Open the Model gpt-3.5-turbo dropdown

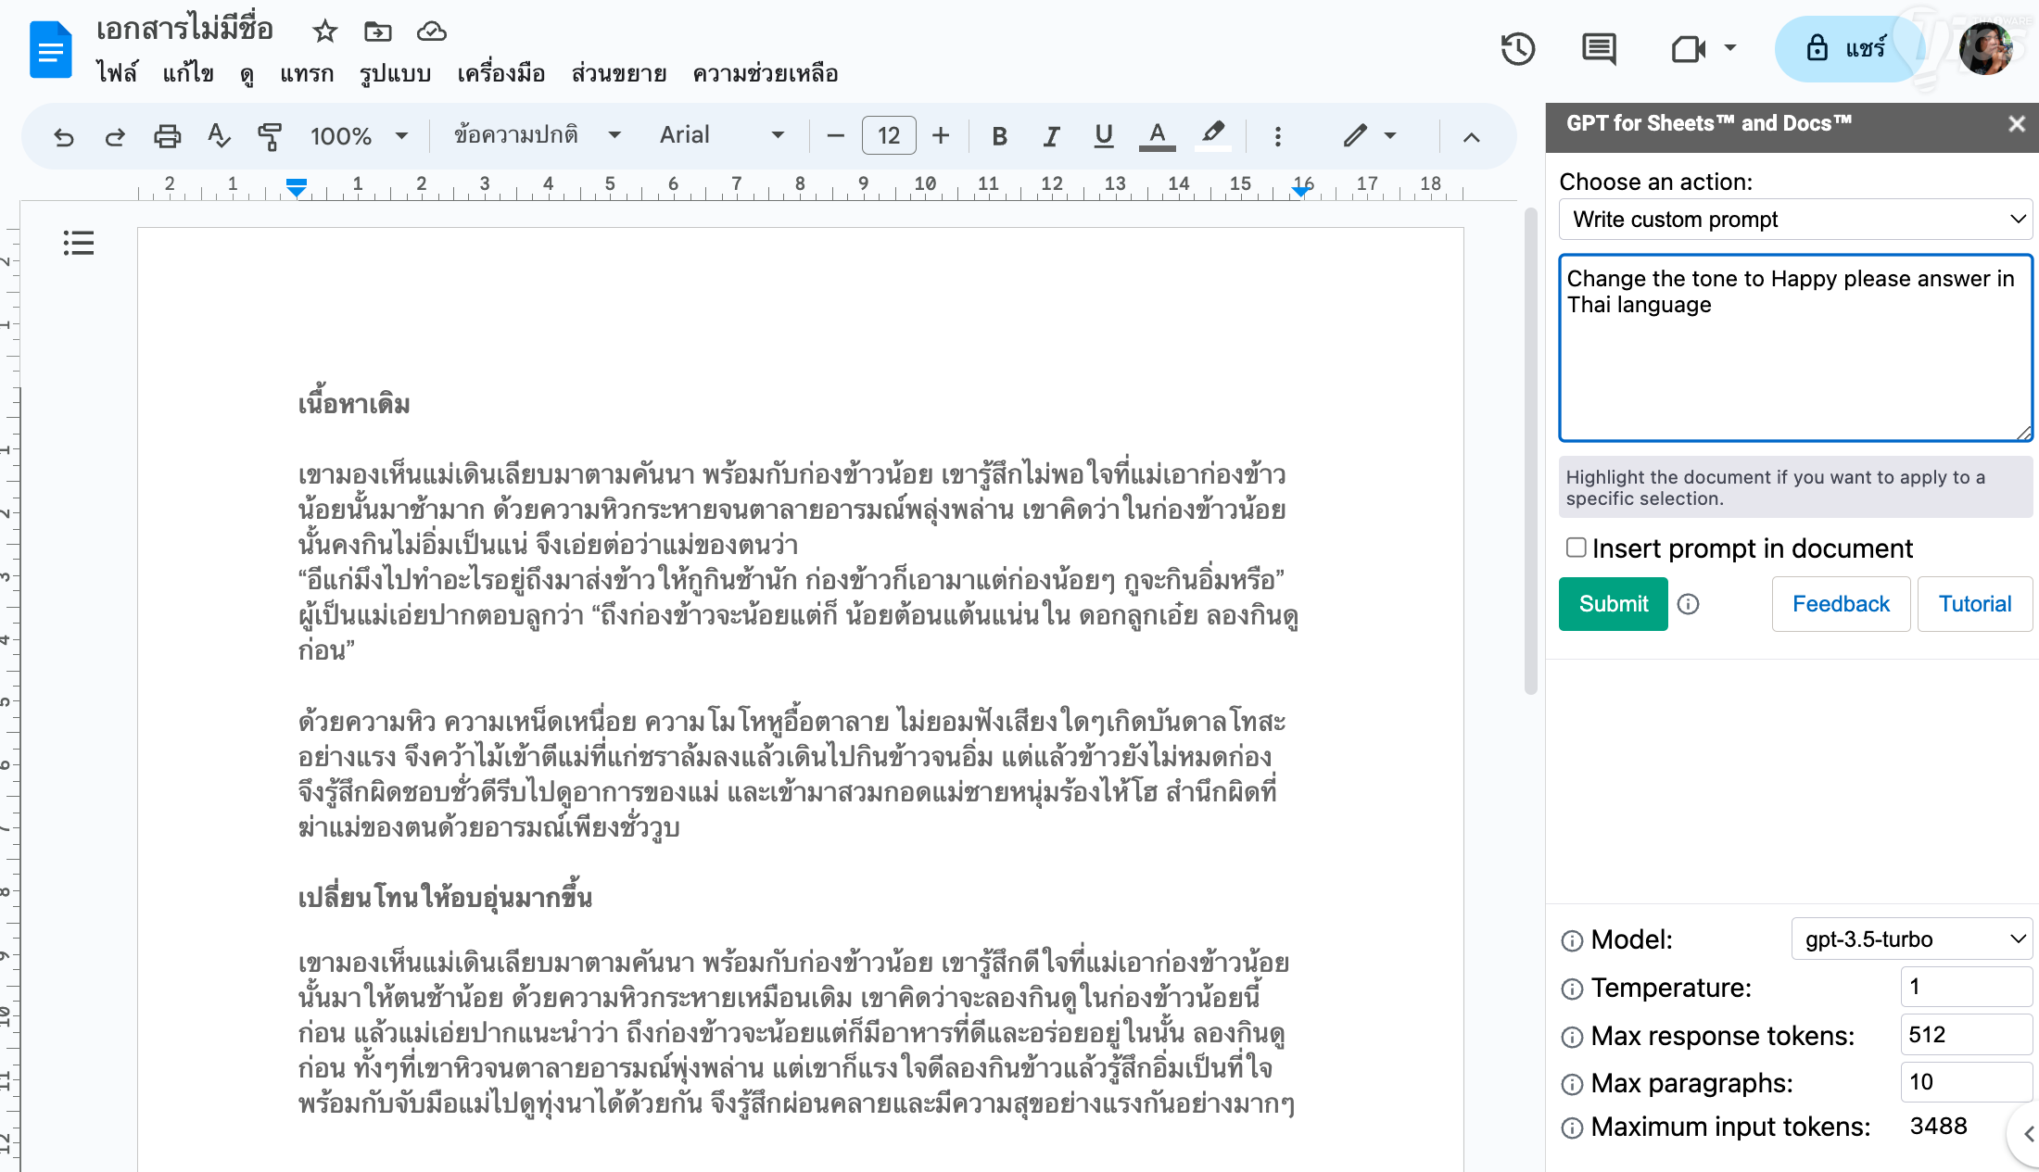click(1911, 939)
